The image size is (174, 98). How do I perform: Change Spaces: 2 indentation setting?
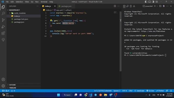coord(117,91)
